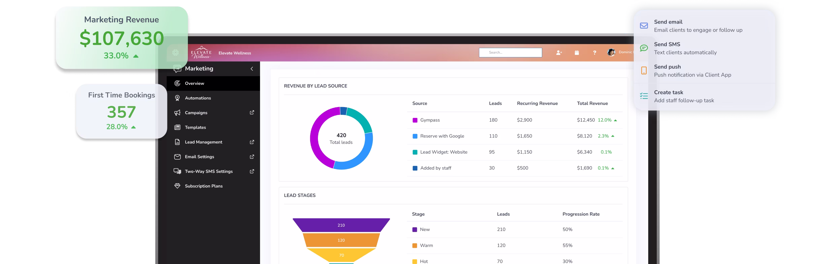Open Email Settings external link icon
The image size is (815, 264).
click(252, 157)
